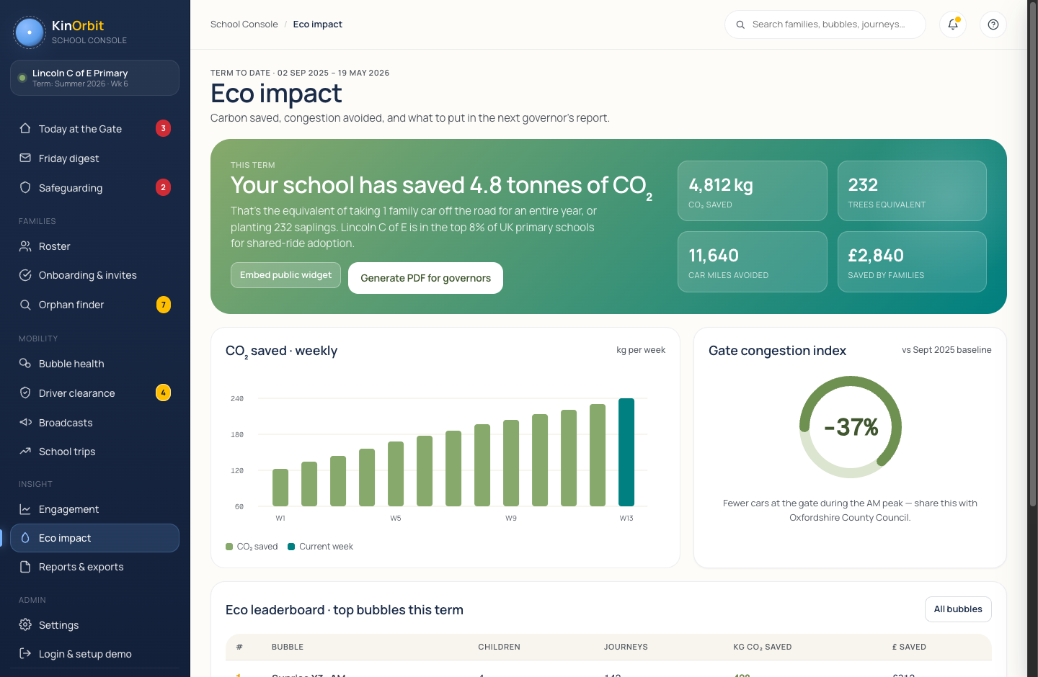Click the KG CO₂ SAVED column header
This screenshot has height=677, width=1038.
click(x=763, y=647)
